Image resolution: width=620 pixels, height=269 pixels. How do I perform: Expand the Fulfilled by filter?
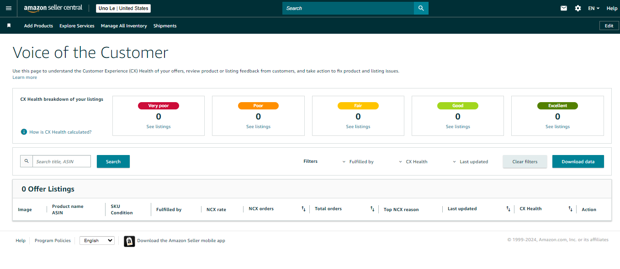(358, 161)
